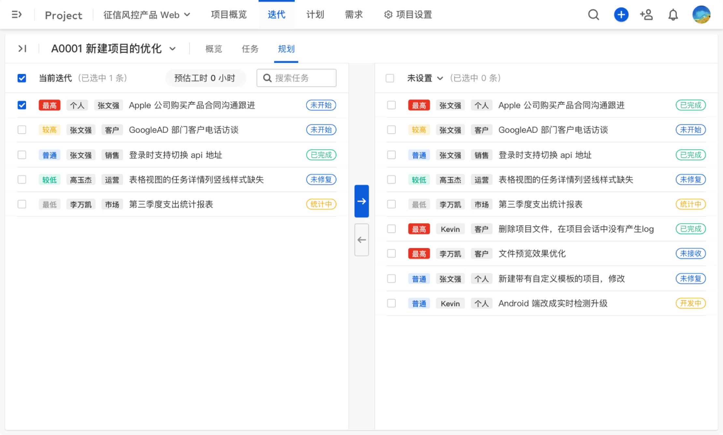Click 未开始 status badge on Apple task
This screenshot has height=435, width=723.
click(x=321, y=105)
